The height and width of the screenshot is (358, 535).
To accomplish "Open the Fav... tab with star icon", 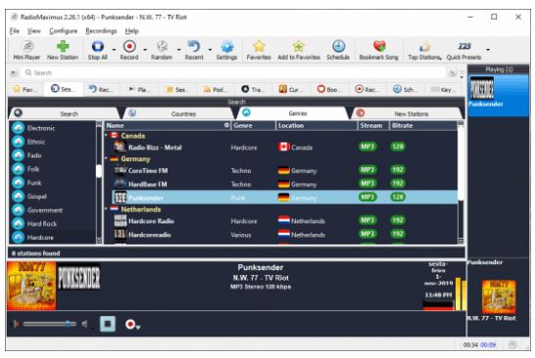I will (25, 90).
